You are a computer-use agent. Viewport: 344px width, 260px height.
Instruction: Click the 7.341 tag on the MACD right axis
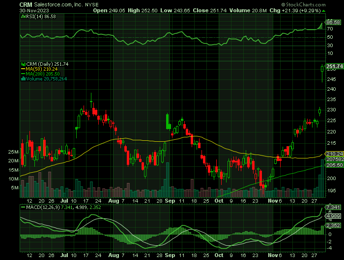pos(333,207)
